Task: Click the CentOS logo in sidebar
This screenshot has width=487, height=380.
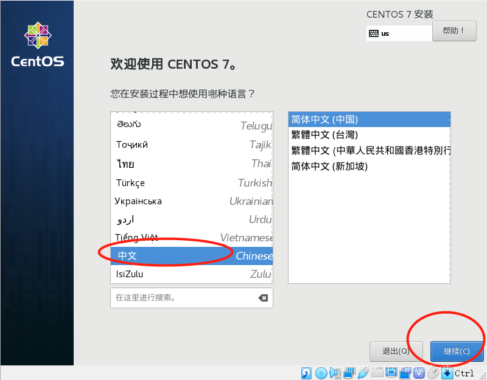Action: [x=38, y=44]
